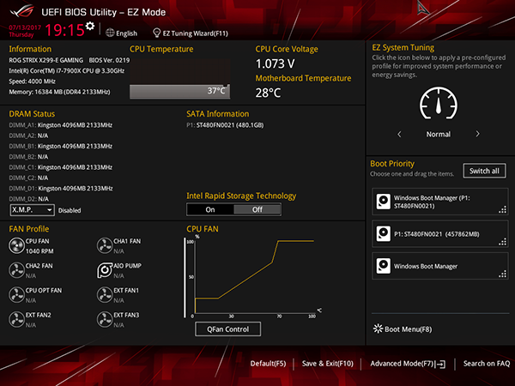The width and height of the screenshot is (515, 386).
Task: Click drag handle of the last Windows Boot Manager entry
Action: pyautogui.click(x=503, y=274)
